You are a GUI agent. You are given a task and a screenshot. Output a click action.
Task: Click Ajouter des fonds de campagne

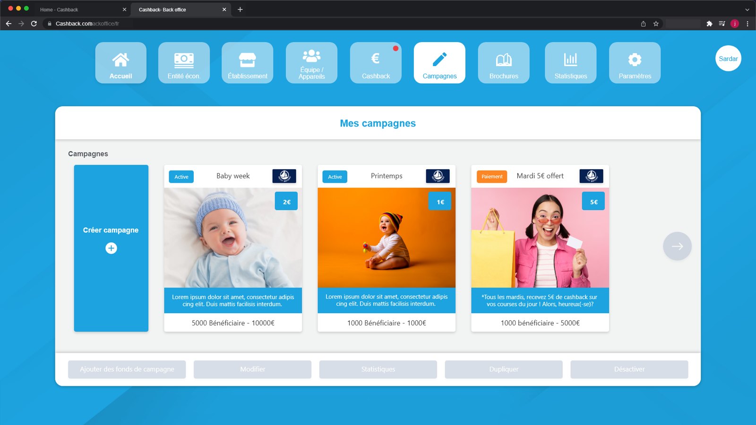pos(127,369)
